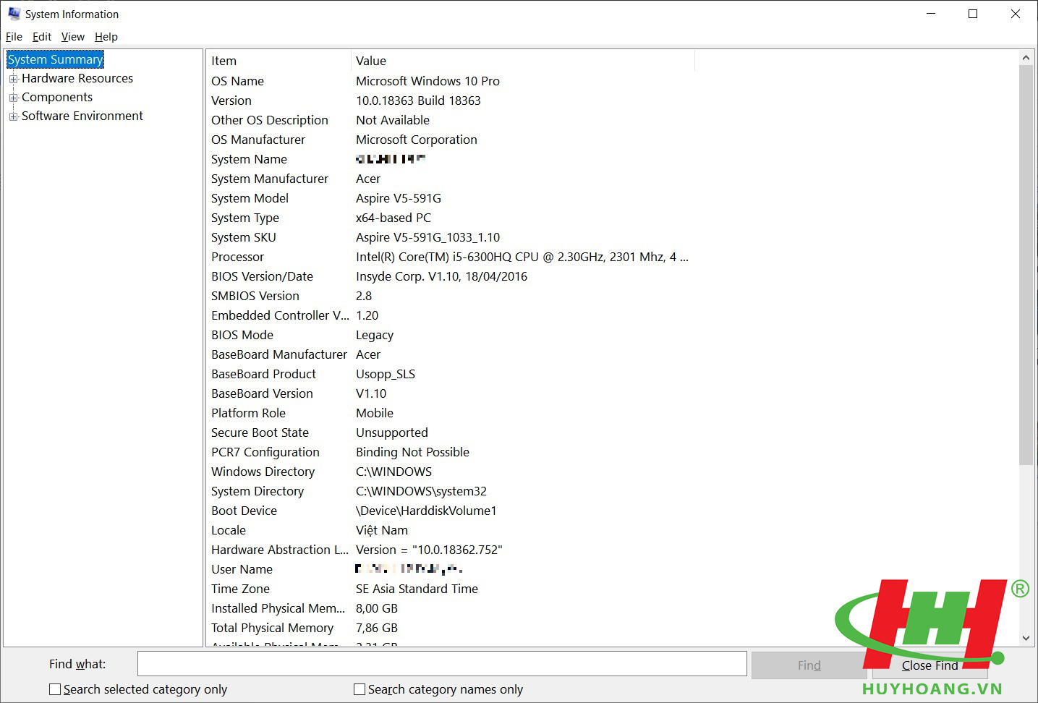The height and width of the screenshot is (703, 1038).
Task: Select the Windows Directory row label
Action: pos(263,472)
